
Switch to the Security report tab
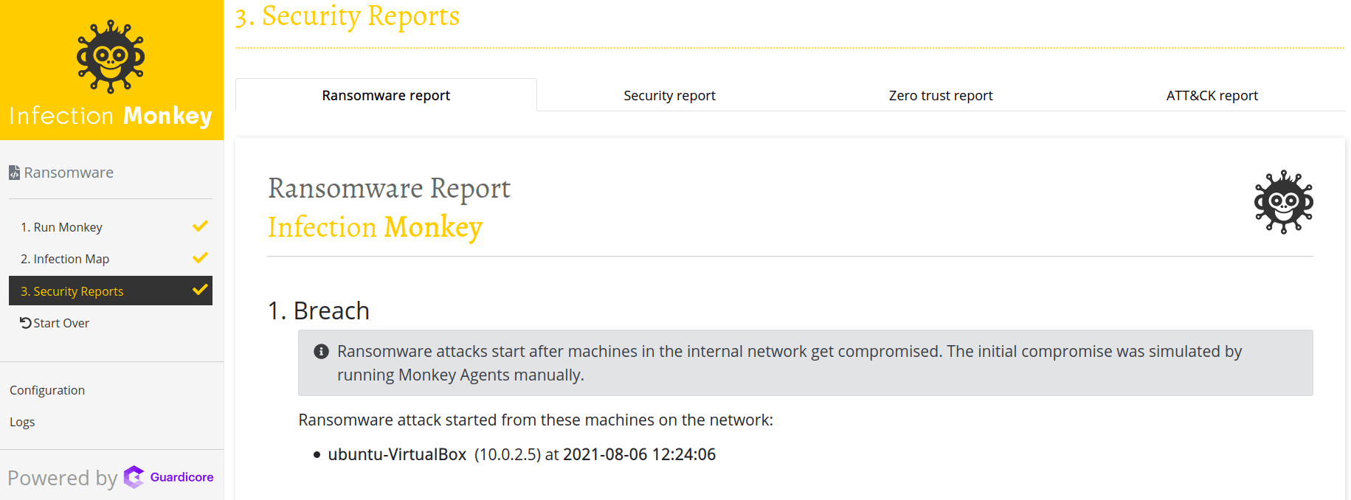(x=668, y=94)
